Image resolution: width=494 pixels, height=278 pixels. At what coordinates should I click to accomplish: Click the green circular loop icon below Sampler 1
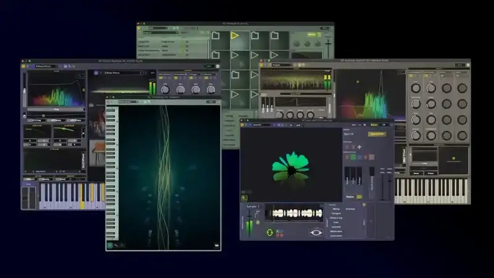[270, 233]
